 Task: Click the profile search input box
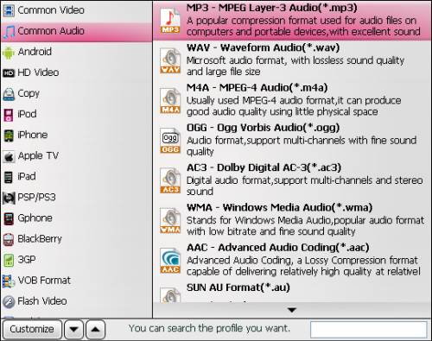tap(368, 329)
